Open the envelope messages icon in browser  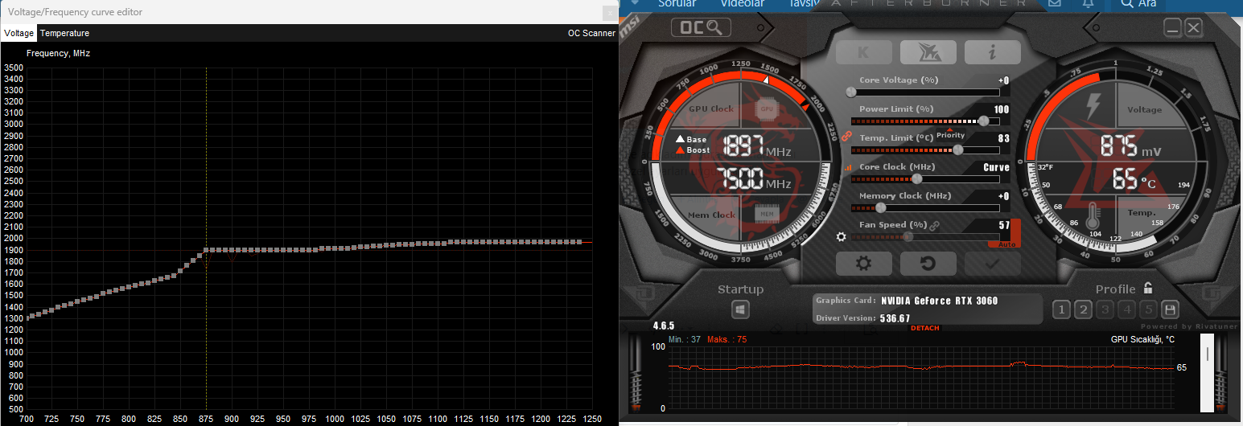tap(1055, 4)
